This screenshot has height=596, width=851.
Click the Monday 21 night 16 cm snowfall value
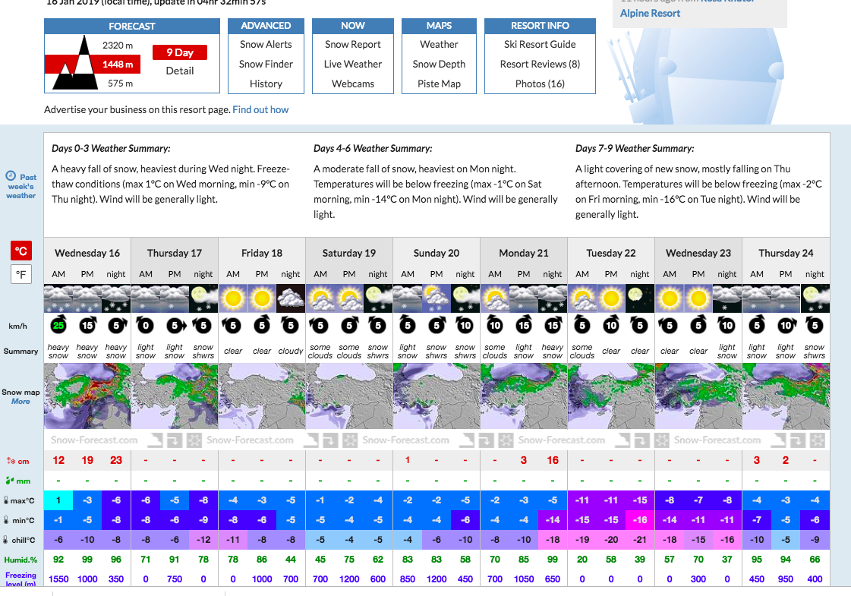[553, 460]
